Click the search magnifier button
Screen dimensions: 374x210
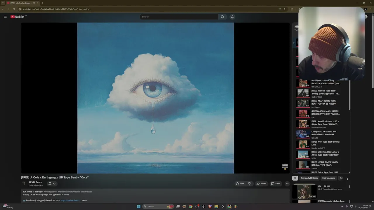[222, 17]
